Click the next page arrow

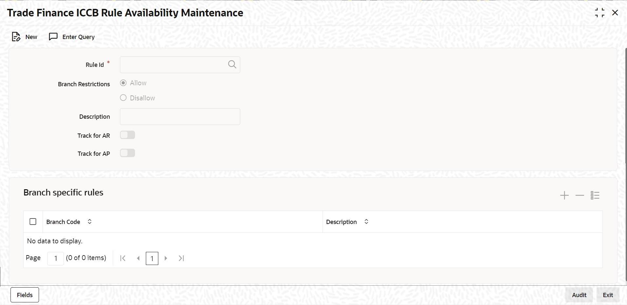165,258
